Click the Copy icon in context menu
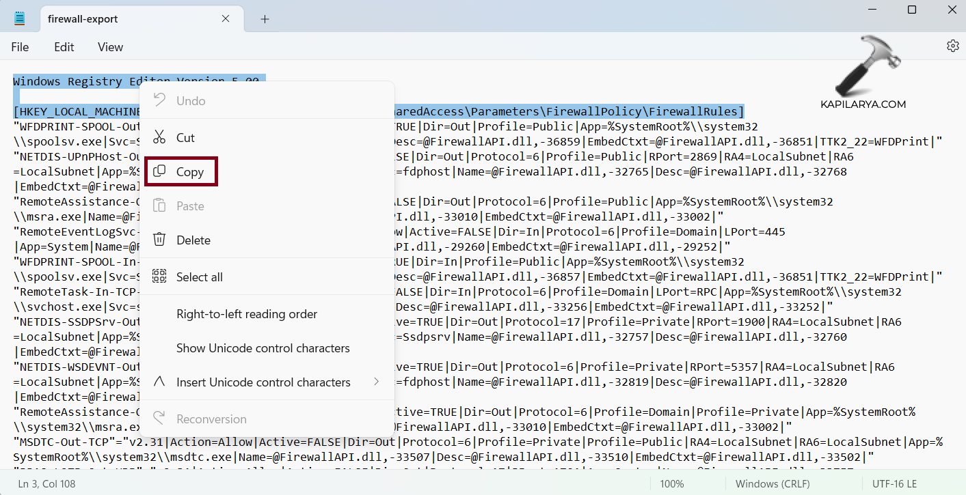 pyautogui.click(x=159, y=172)
